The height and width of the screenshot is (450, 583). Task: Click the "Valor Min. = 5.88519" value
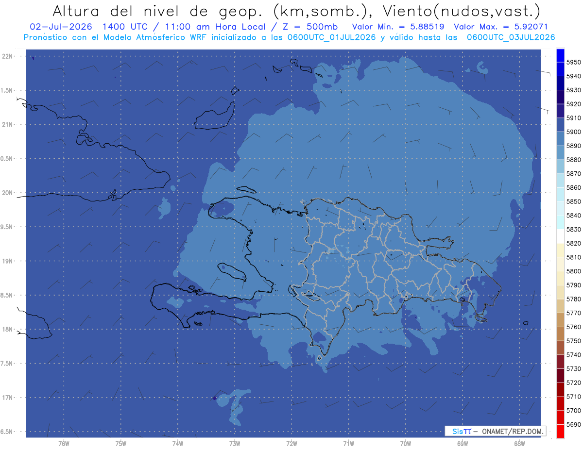click(x=398, y=27)
